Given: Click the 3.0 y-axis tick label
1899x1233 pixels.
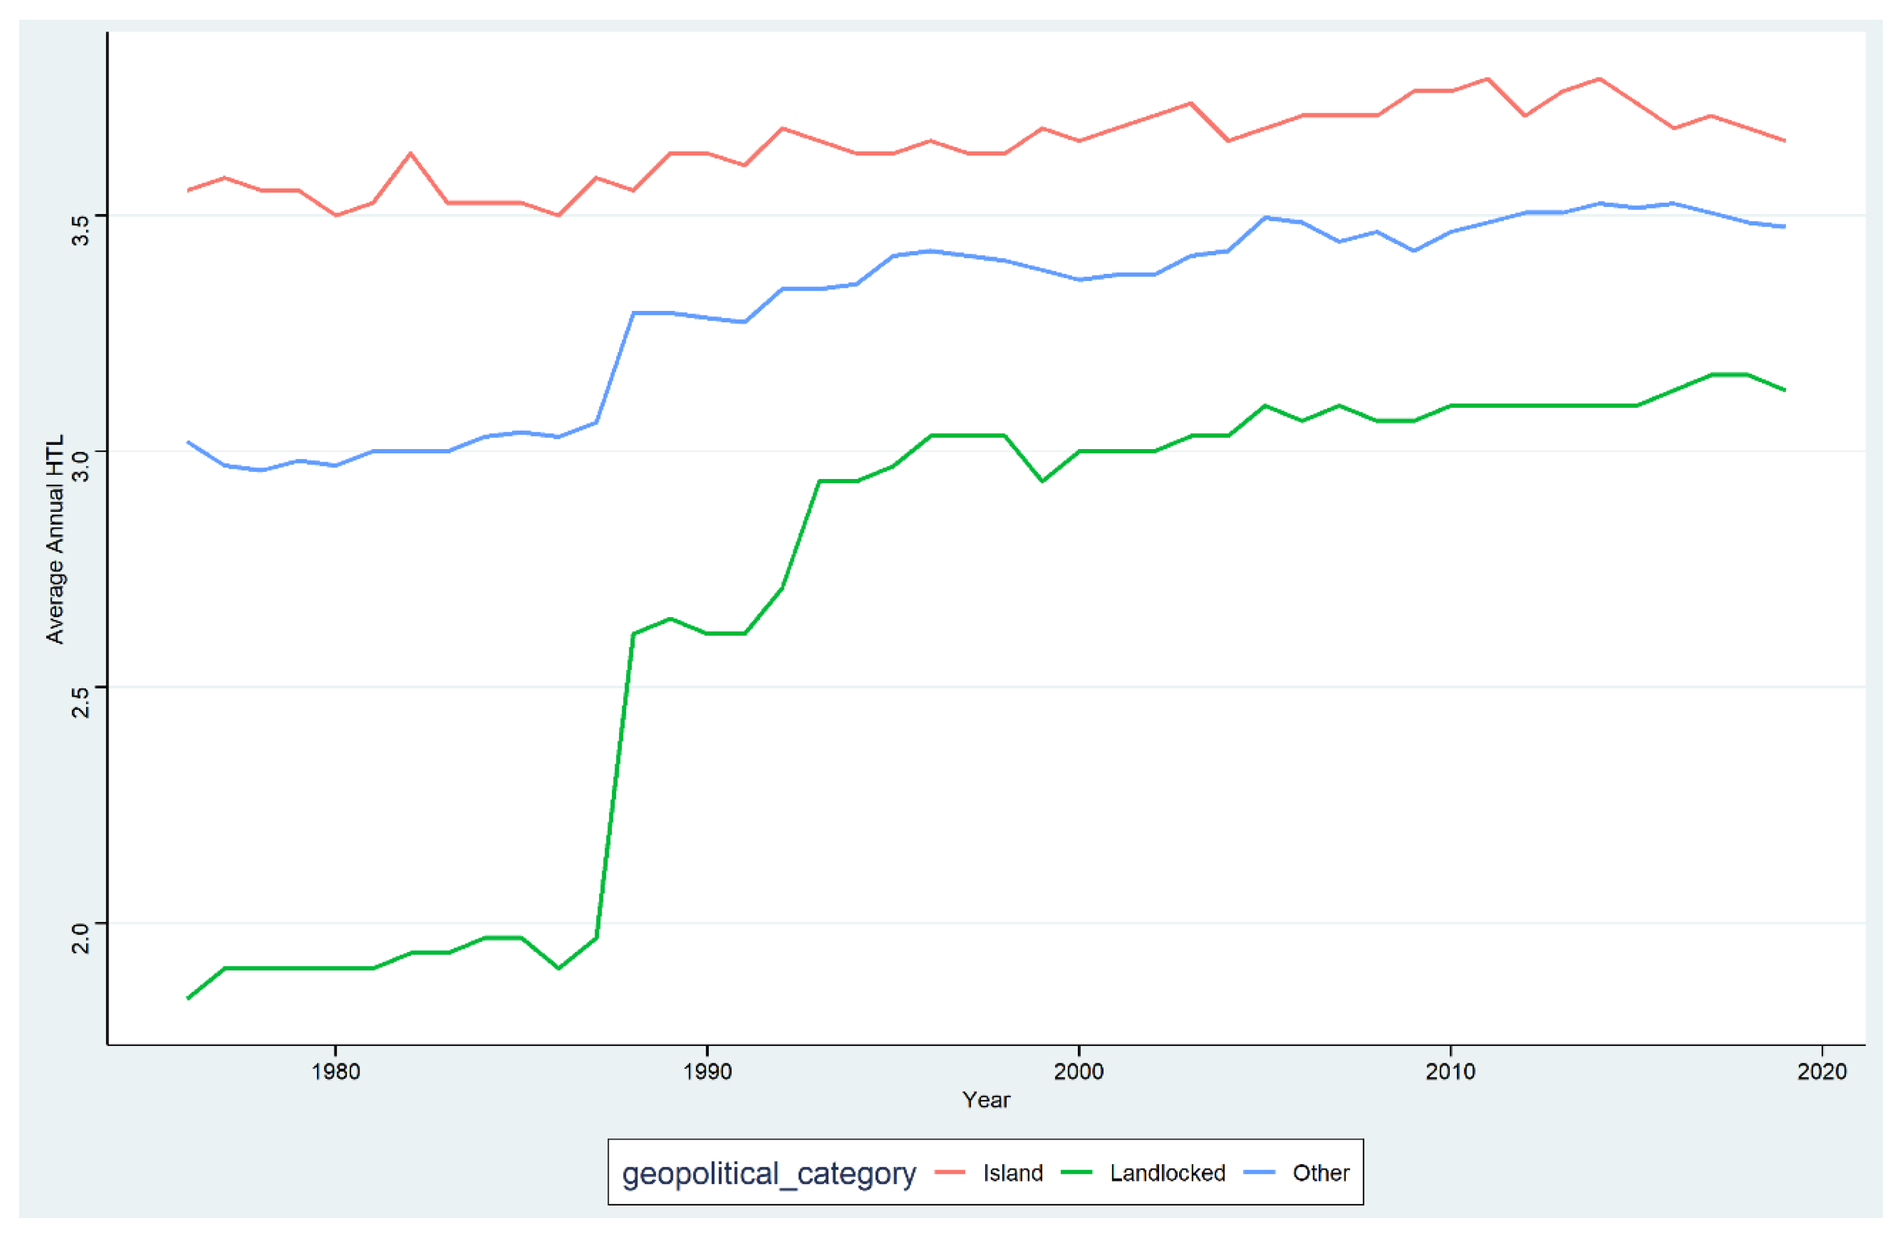Looking at the screenshot, I should click(x=80, y=465).
